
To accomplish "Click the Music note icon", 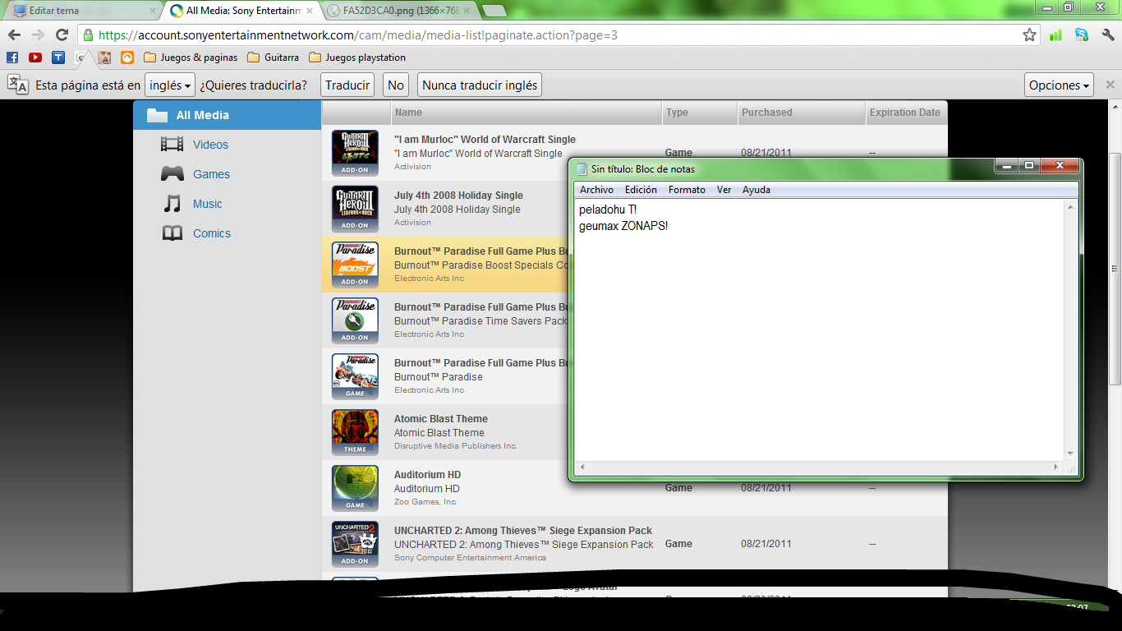I will click(172, 204).
